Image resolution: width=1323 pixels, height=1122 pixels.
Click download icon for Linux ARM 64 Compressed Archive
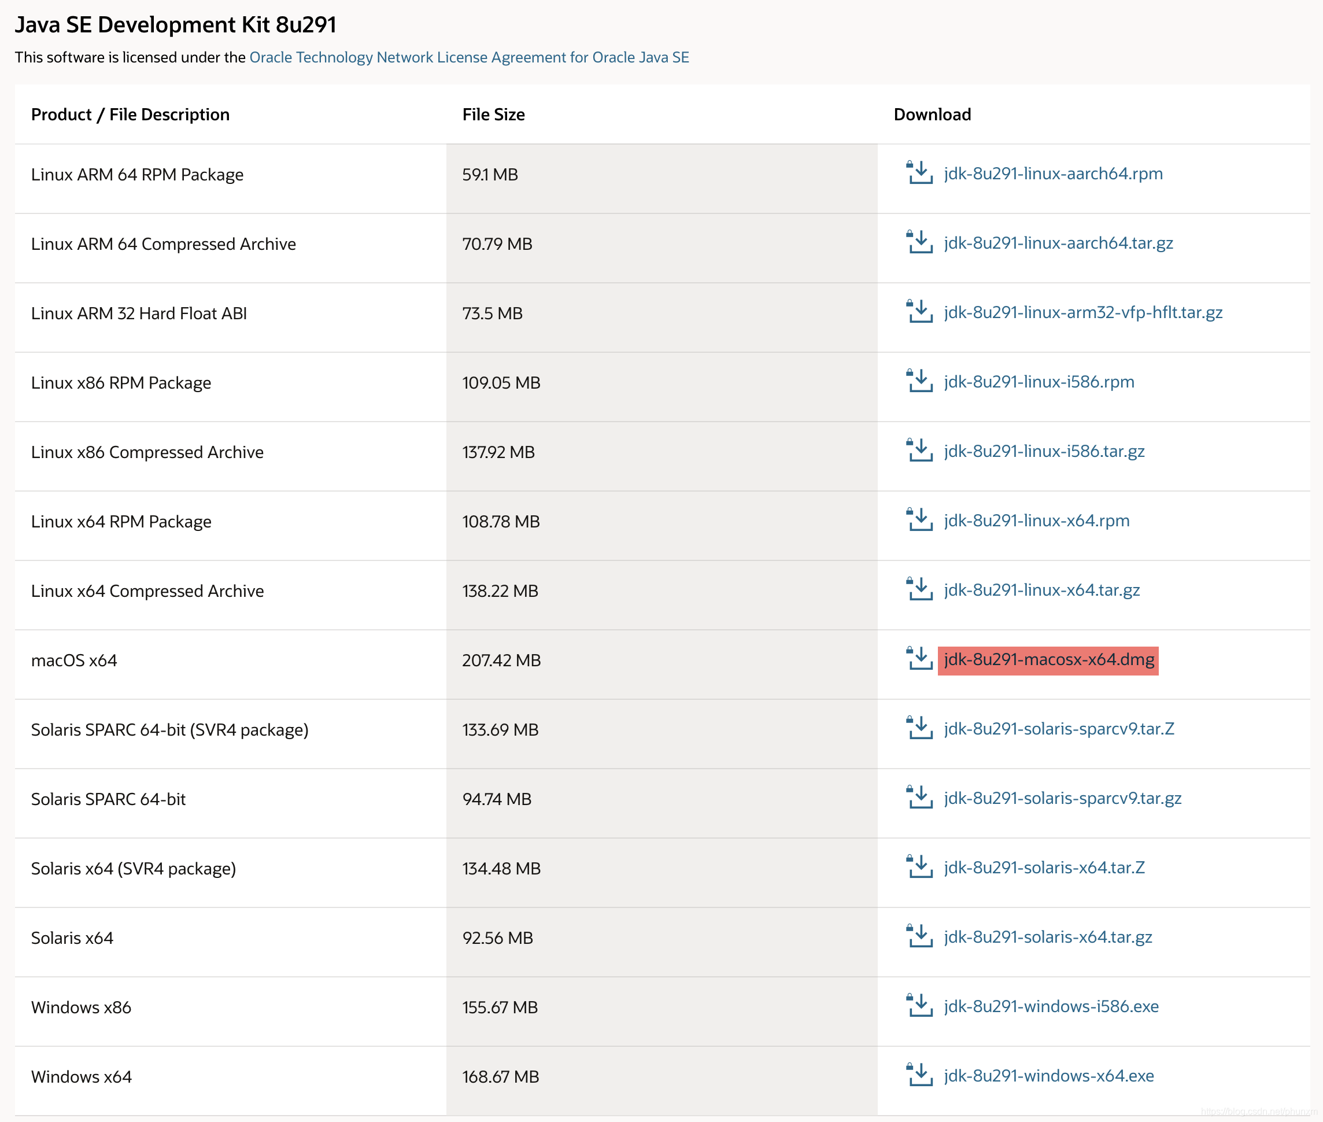(919, 242)
